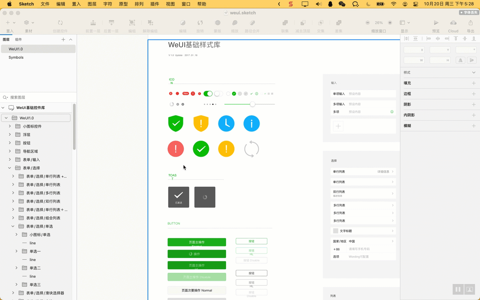
Task: Expand the 浮层 group
Action: 10,135
